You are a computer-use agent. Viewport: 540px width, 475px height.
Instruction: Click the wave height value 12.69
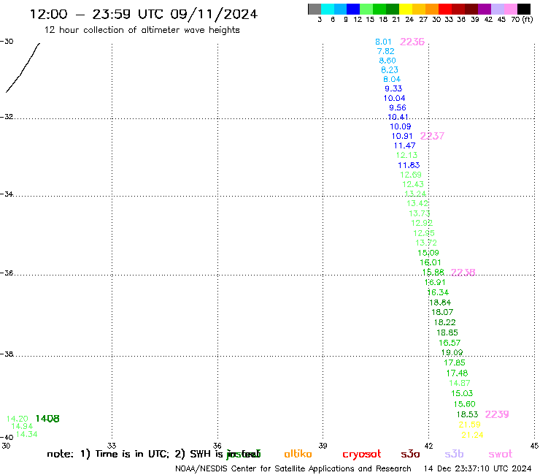pos(411,175)
